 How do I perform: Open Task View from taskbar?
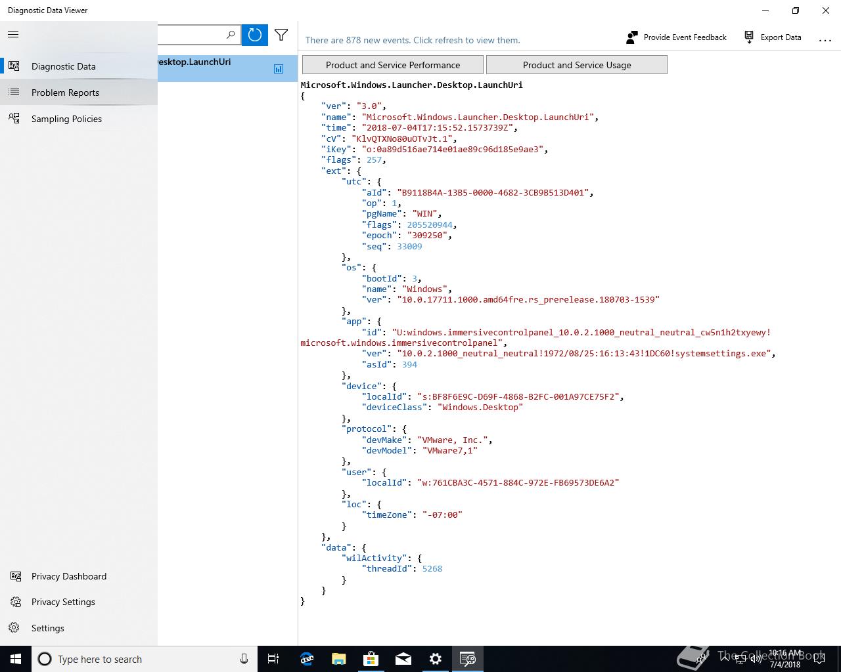(x=273, y=659)
